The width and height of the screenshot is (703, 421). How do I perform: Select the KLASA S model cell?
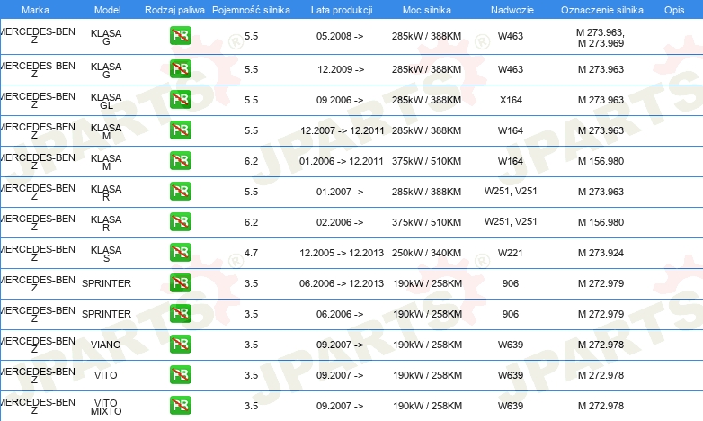click(x=106, y=254)
